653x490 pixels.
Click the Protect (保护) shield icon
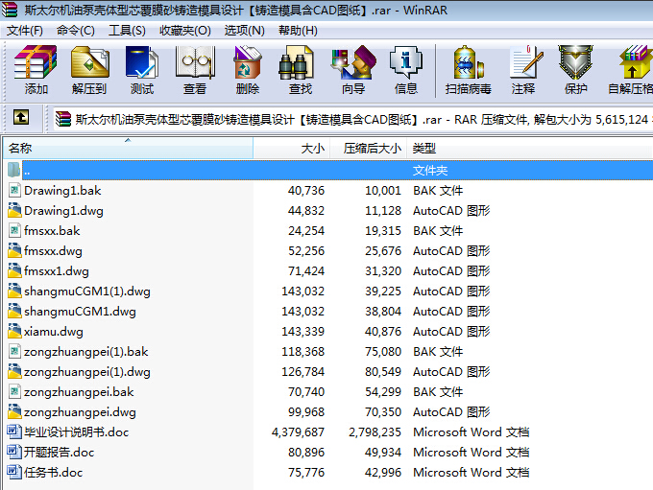(575, 62)
